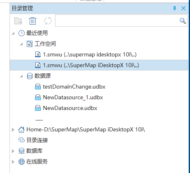Click the new folder connection icon
Viewport: 190px width, 173px height.
click(x=18, y=21)
